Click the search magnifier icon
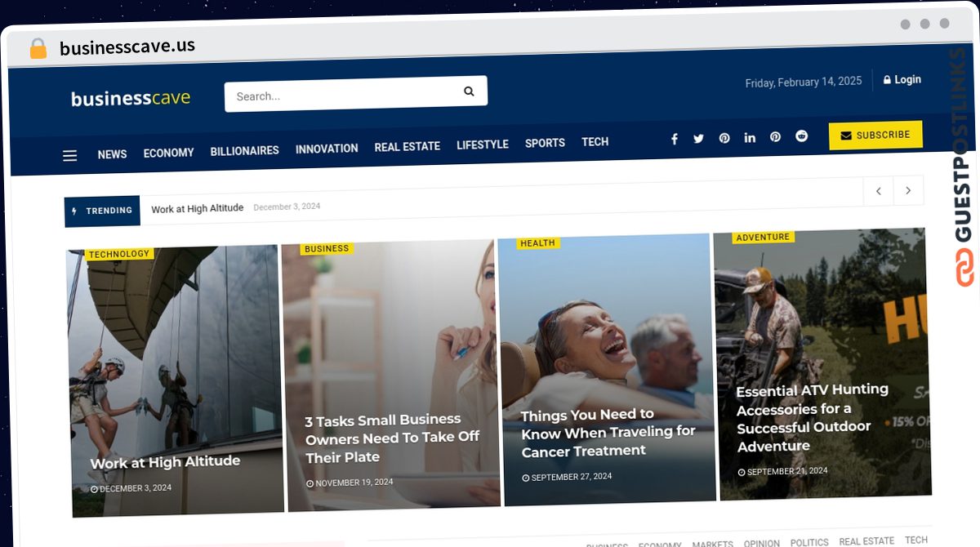Screen dimensions: 980x547 [469, 91]
